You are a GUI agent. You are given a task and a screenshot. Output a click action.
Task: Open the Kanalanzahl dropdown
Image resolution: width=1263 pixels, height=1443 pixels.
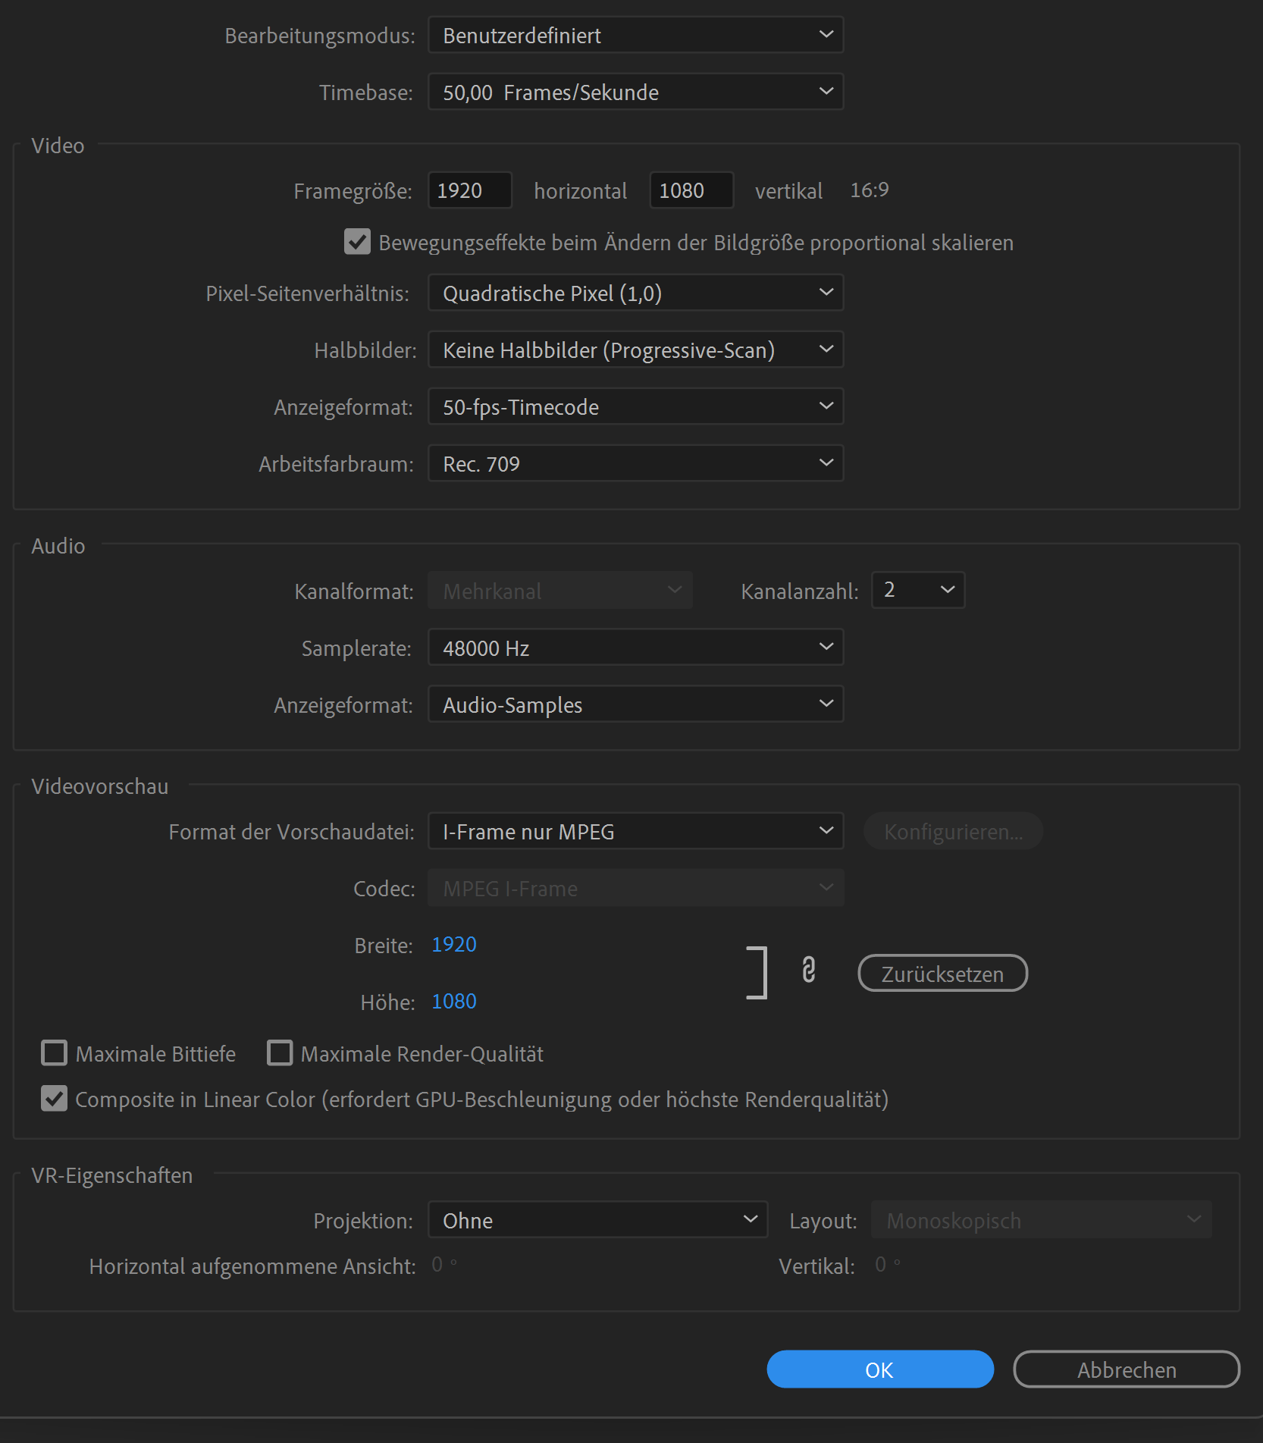917,590
